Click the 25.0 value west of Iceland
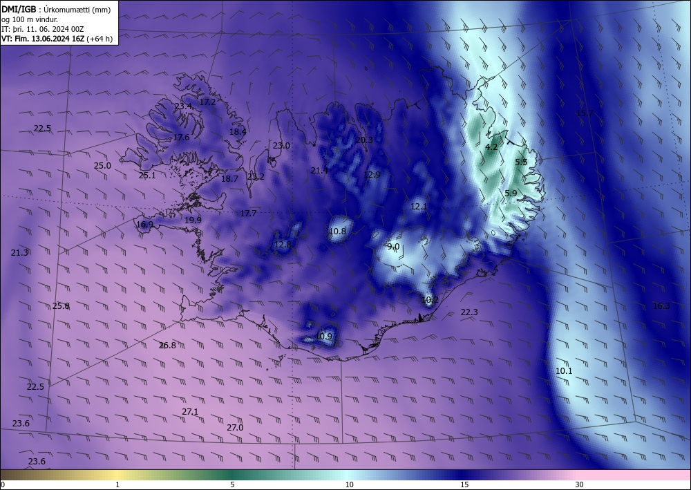Viewport: 691px width, 490px height. [x=103, y=166]
